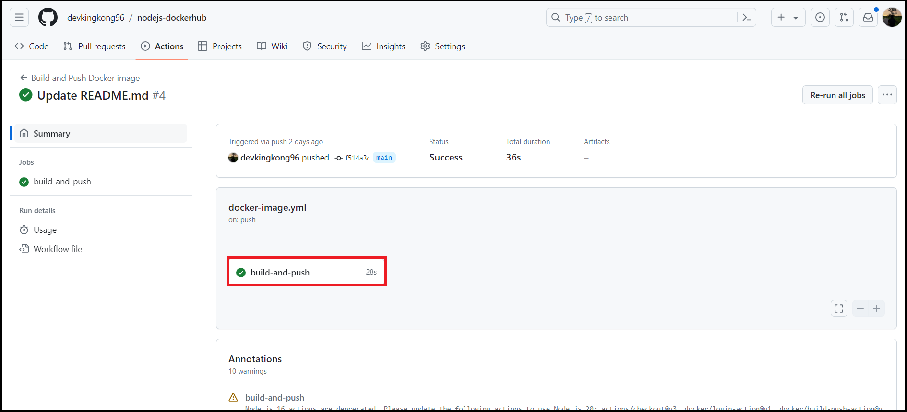Click the home icon next to Summary
Viewport: 907px width, 412px height.
click(24, 133)
